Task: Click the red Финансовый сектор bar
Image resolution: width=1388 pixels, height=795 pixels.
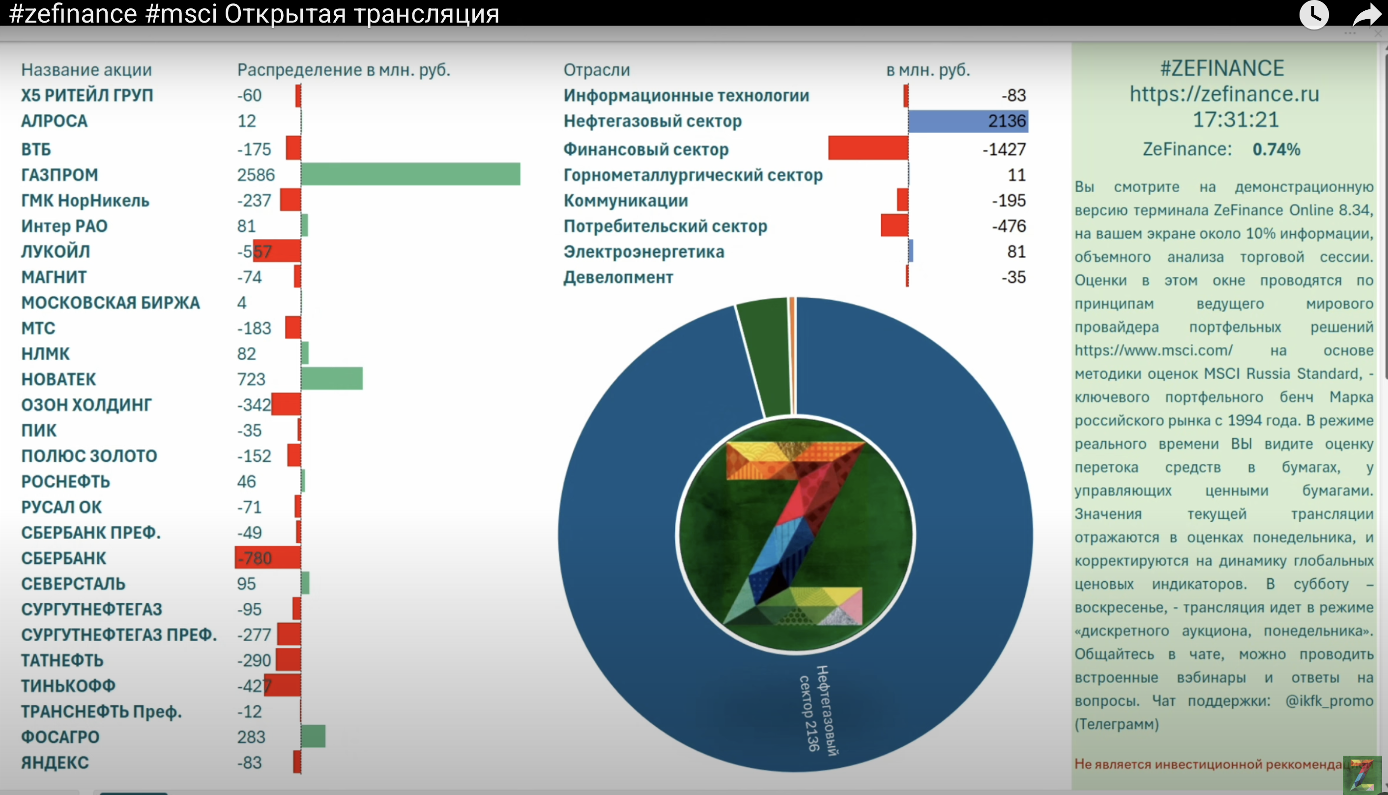Action: coord(868,148)
